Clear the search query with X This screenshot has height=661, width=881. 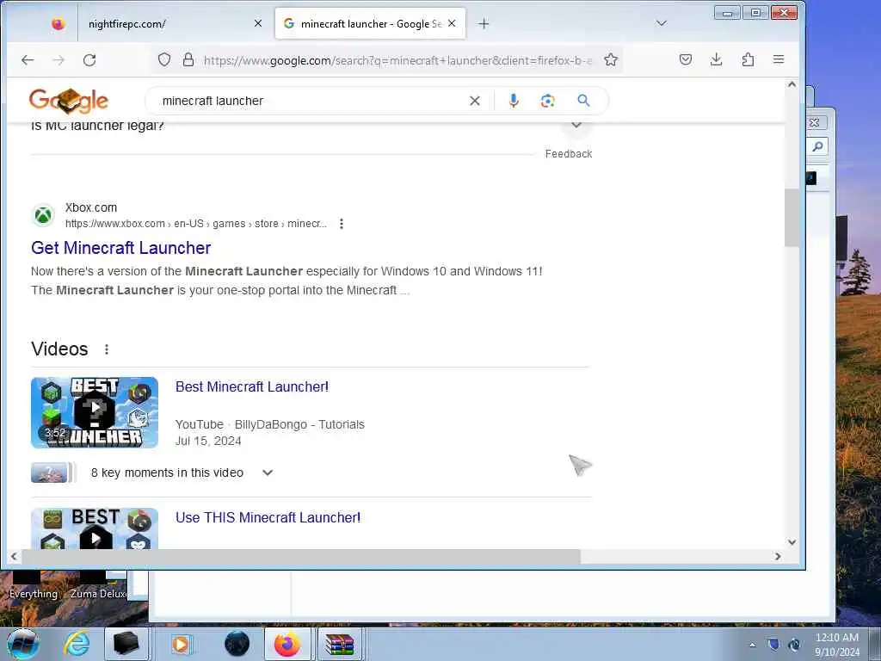pos(475,101)
